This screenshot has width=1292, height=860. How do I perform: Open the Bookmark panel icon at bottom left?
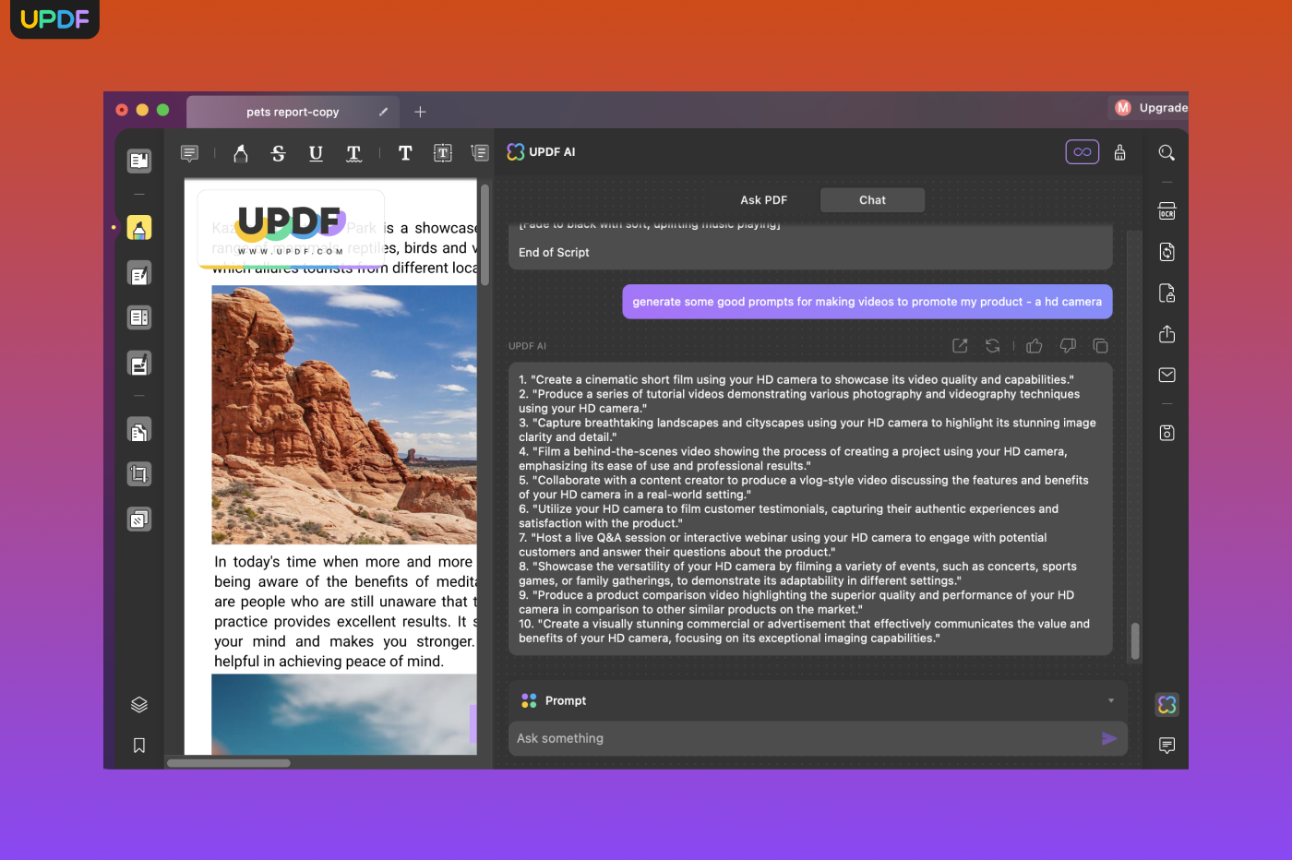point(139,746)
